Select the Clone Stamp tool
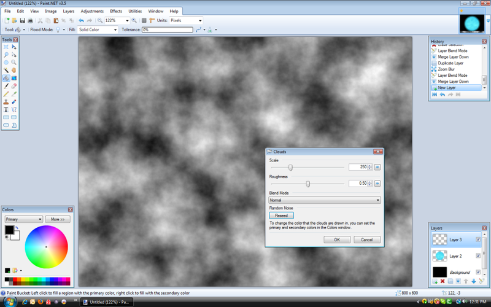 (6, 102)
